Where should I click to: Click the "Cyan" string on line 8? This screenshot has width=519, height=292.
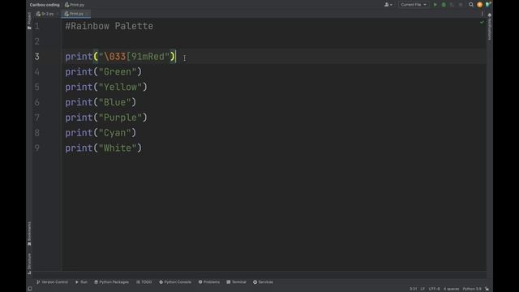click(114, 133)
